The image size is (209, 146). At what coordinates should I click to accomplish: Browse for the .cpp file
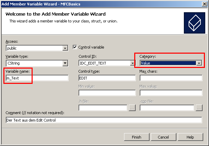[199, 108]
